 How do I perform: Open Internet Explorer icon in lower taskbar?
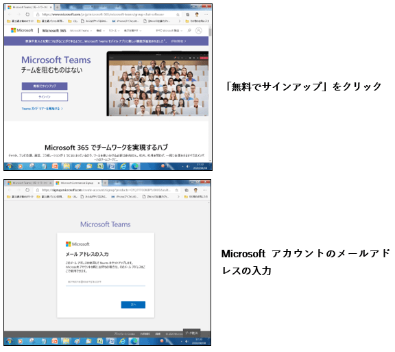point(123,341)
